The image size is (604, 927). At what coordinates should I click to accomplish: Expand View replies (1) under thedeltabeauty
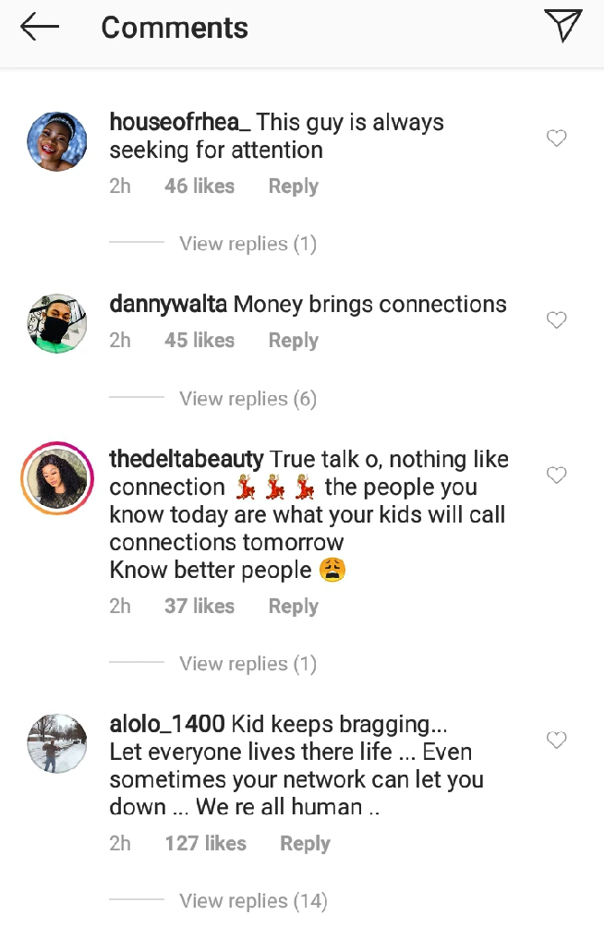(248, 664)
